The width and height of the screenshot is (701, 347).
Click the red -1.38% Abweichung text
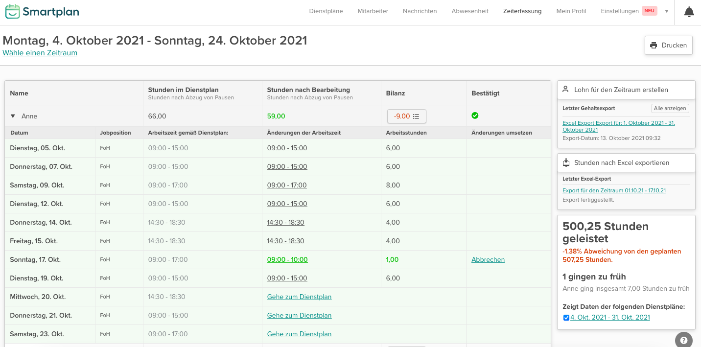(622, 255)
